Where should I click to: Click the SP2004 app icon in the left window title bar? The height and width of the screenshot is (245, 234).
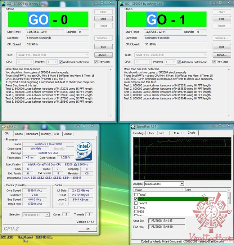click(3, 4)
